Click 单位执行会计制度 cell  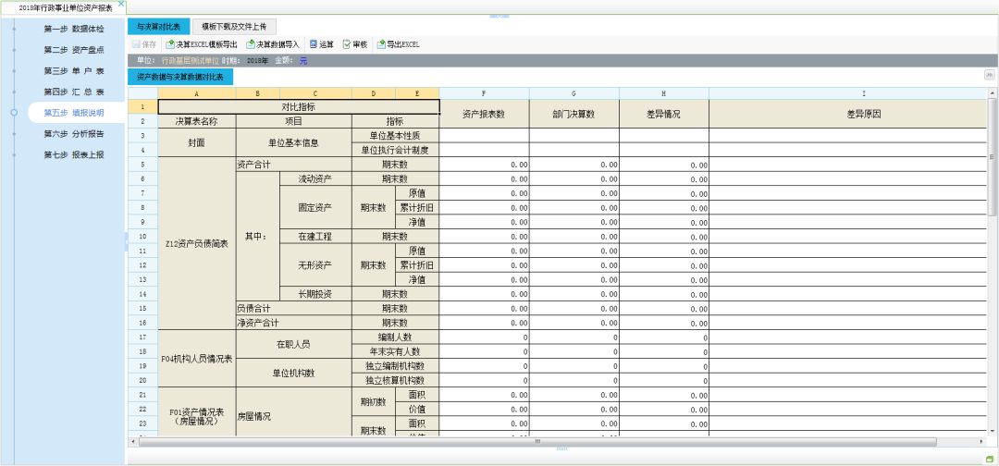pos(395,150)
